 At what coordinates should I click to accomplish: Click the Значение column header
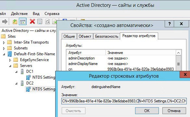pos(141,53)
